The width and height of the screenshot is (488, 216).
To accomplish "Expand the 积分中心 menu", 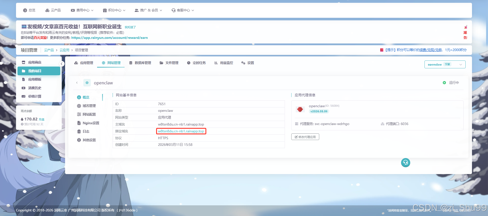I will coord(114,10).
